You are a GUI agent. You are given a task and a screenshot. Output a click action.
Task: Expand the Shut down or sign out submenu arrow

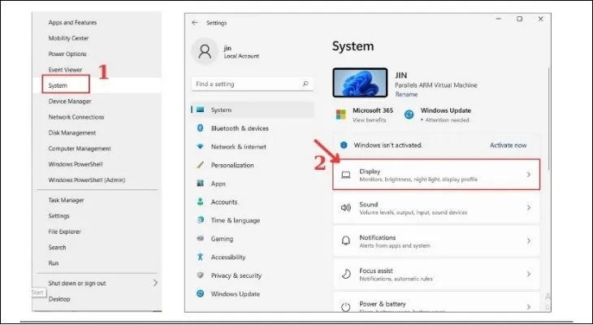[155, 283]
